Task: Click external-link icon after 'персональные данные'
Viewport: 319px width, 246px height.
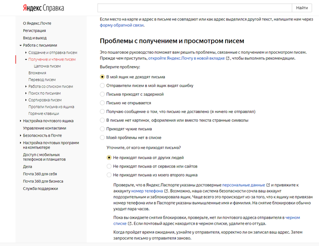Action: [268, 185]
